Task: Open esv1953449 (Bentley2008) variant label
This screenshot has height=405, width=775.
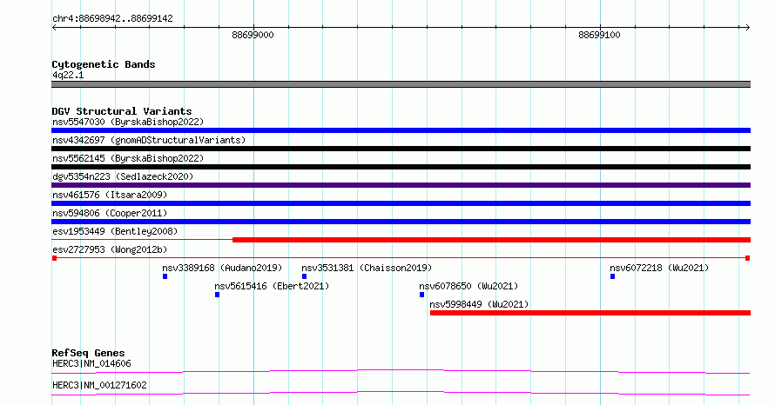Action: 115,231
